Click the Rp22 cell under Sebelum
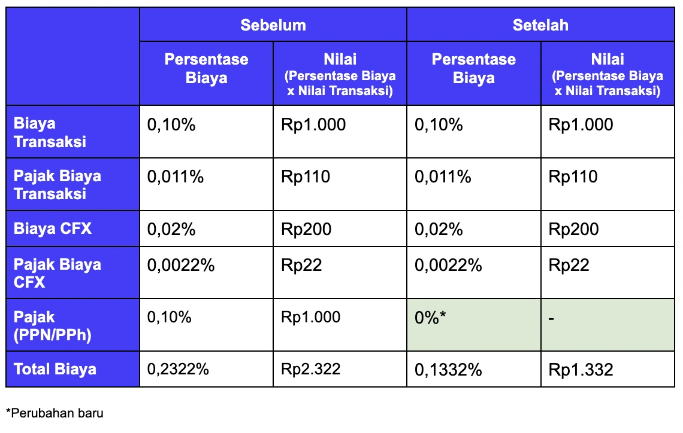The width and height of the screenshot is (683, 433). point(340,273)
